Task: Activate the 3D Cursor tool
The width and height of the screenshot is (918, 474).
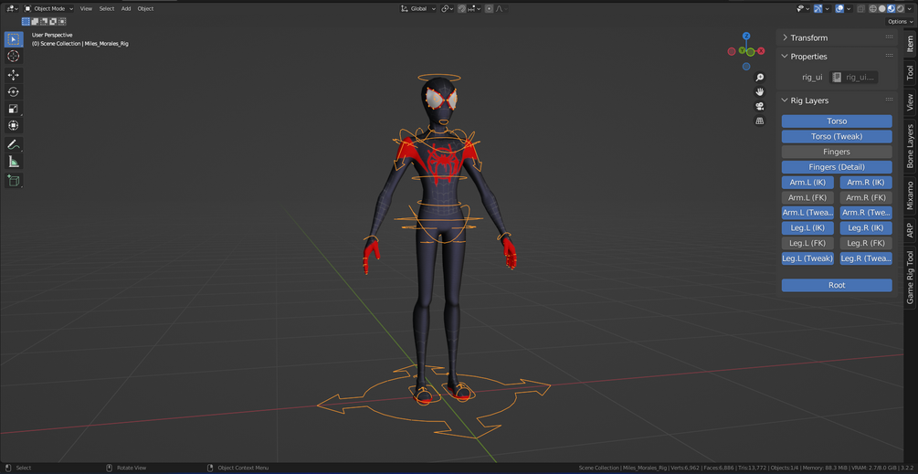Action: click(14, 57)
